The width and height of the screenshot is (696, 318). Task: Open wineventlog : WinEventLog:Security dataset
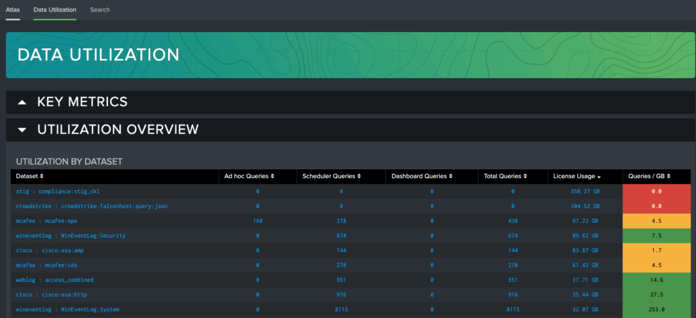71,236
